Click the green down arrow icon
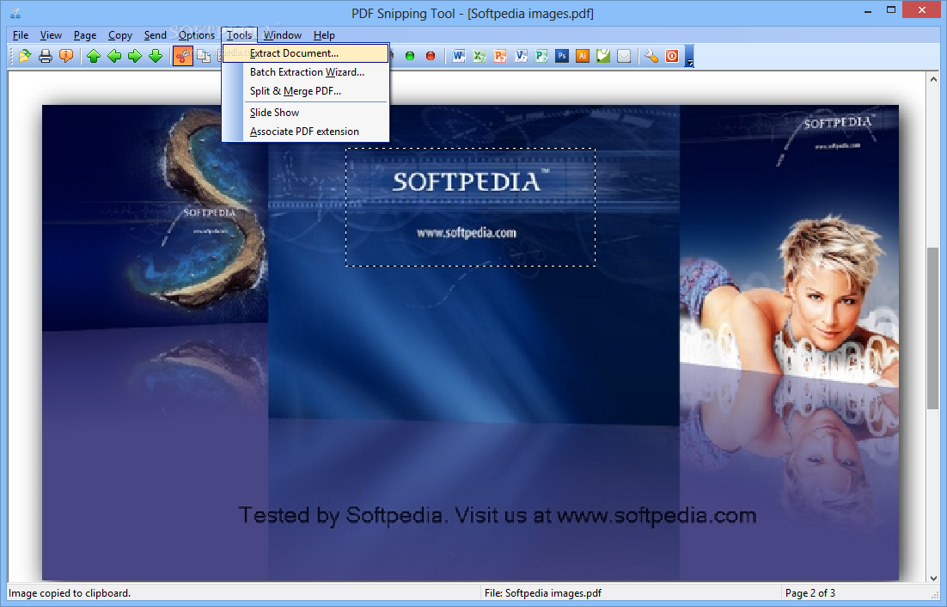Image resolution: width=947 pixels, height=607 pixels. [x=156, y=56]
